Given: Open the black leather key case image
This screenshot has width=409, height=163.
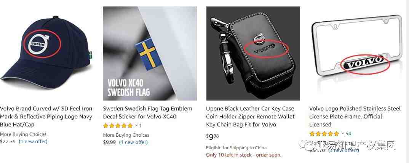Looking at the screenshot, I should coord(253,53).
